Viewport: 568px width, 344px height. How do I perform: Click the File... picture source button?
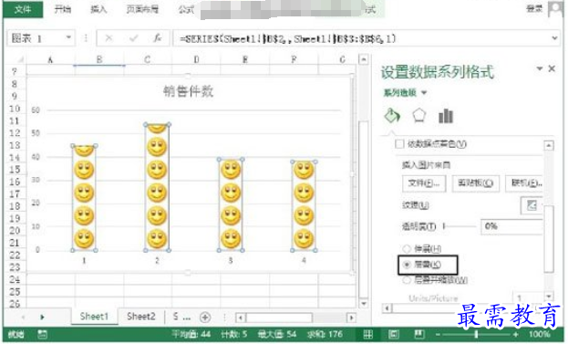tap(424, 183)
